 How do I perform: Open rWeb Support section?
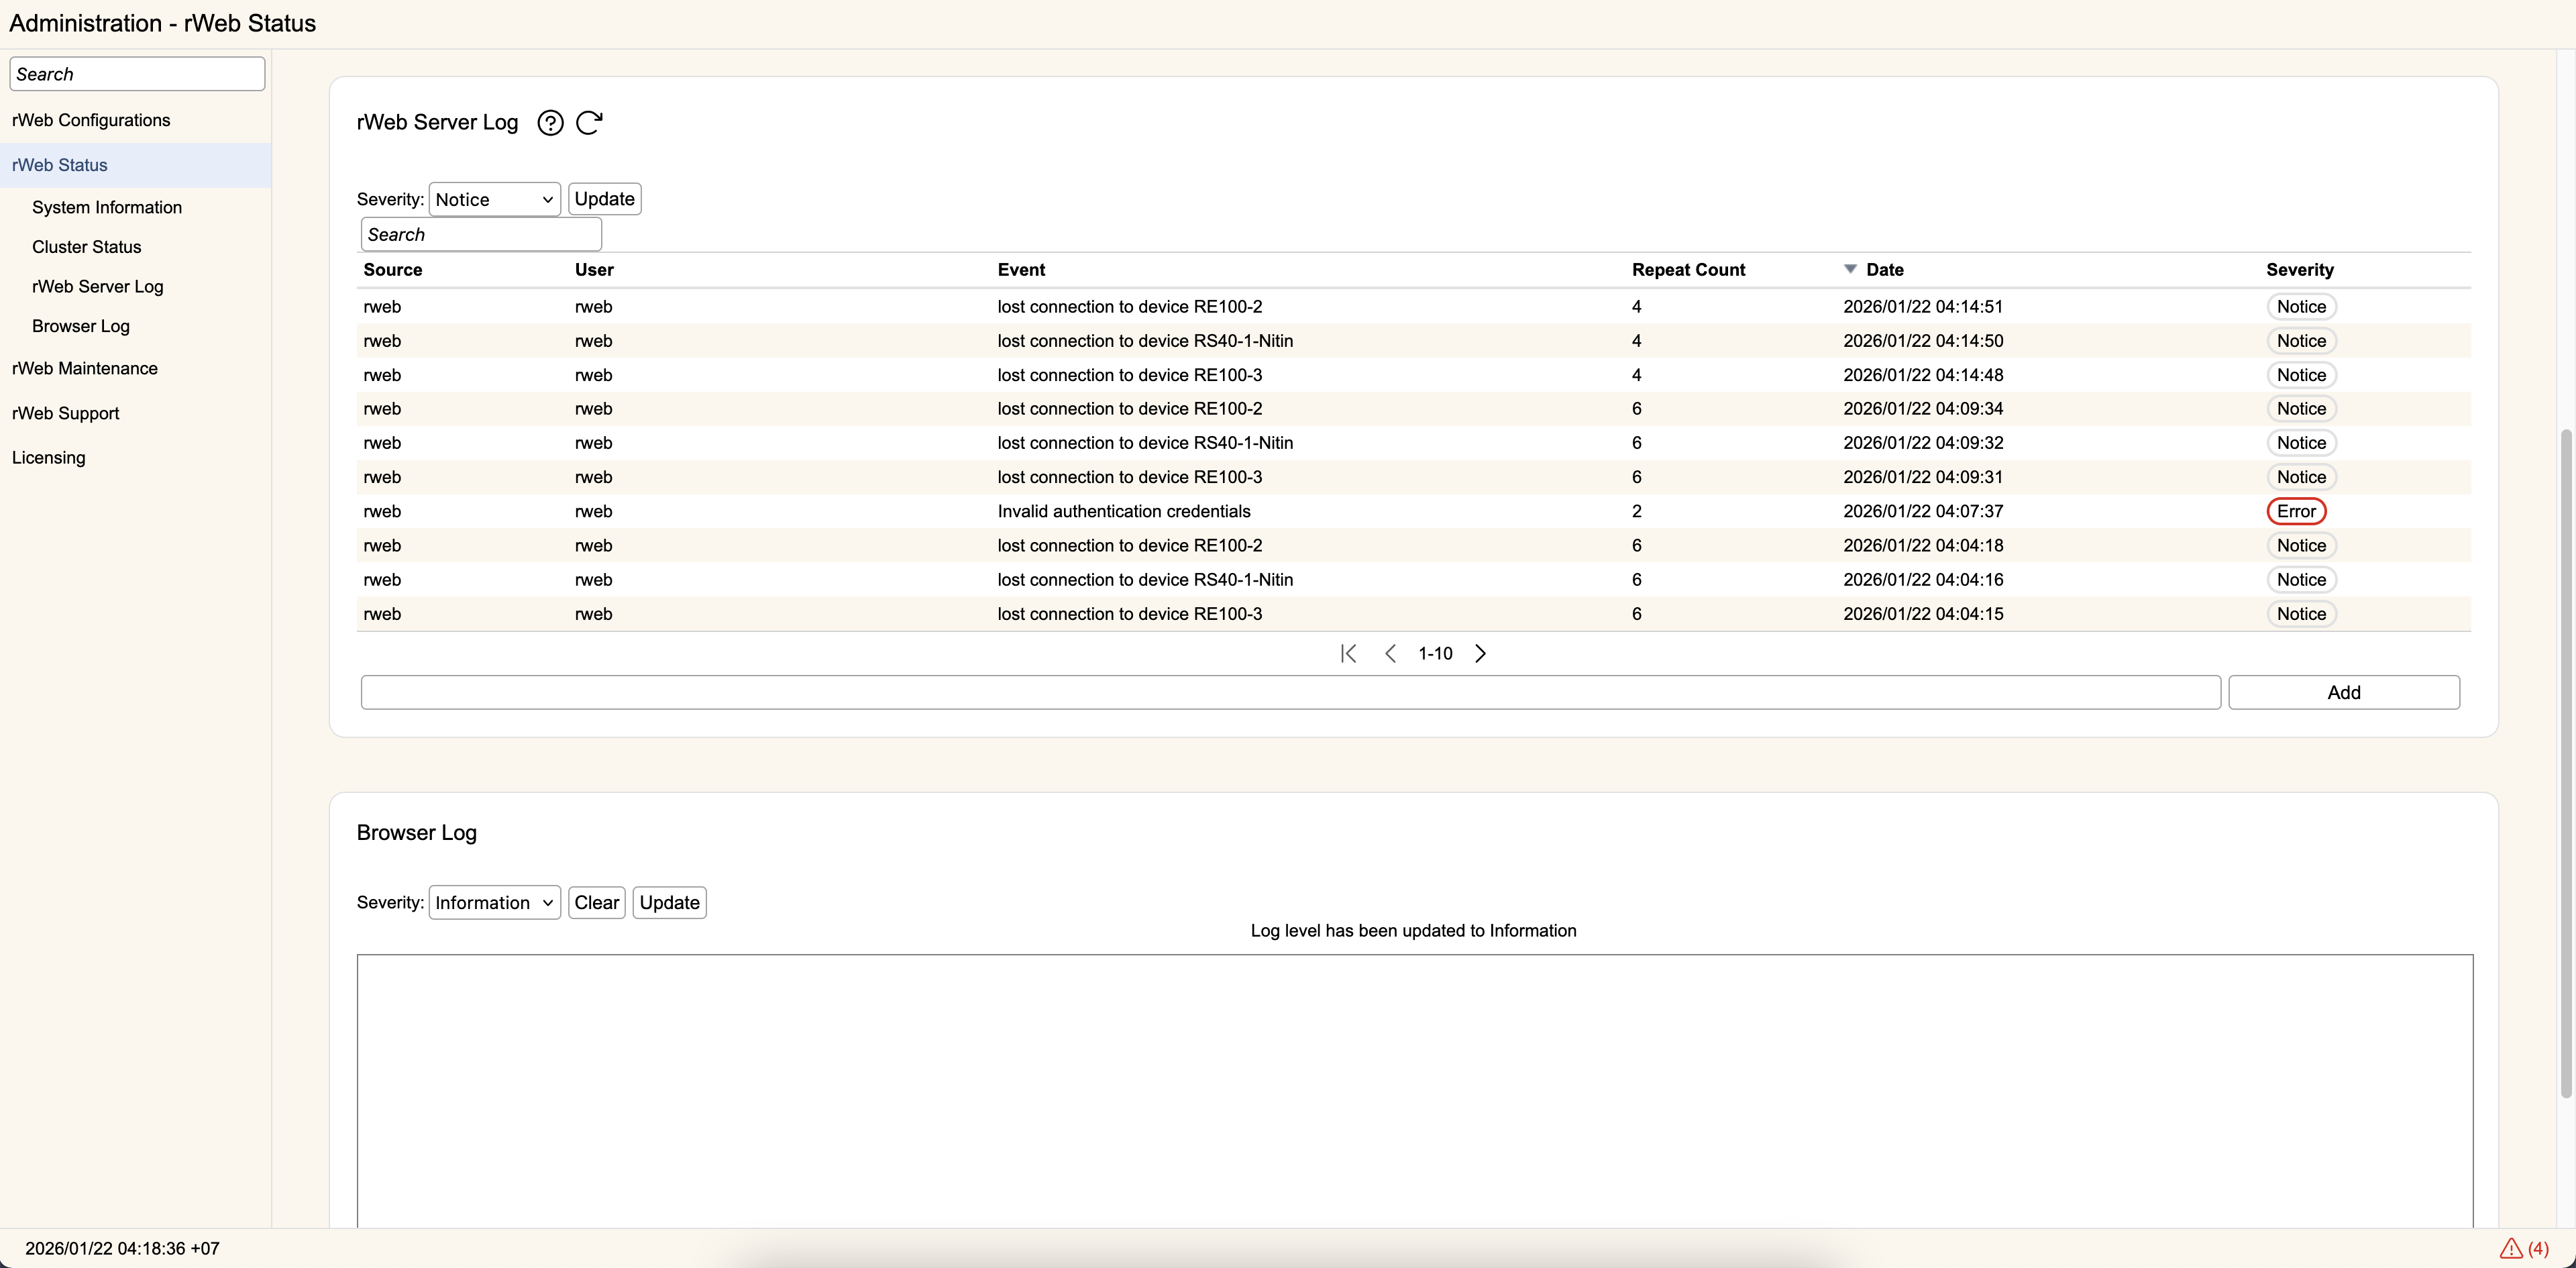click(66, 413)
